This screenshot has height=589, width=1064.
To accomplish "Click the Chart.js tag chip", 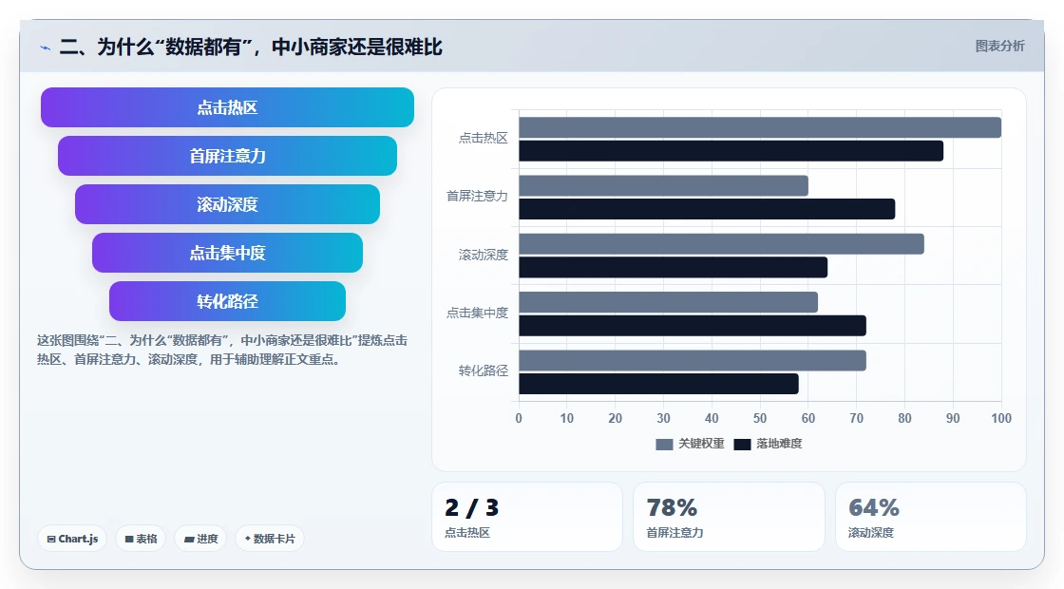I will pyautogui.click(x=72, y=539).
